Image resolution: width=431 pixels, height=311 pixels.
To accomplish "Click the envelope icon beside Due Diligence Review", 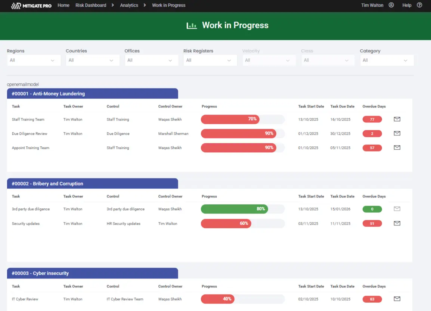I will tap(397, 133).
